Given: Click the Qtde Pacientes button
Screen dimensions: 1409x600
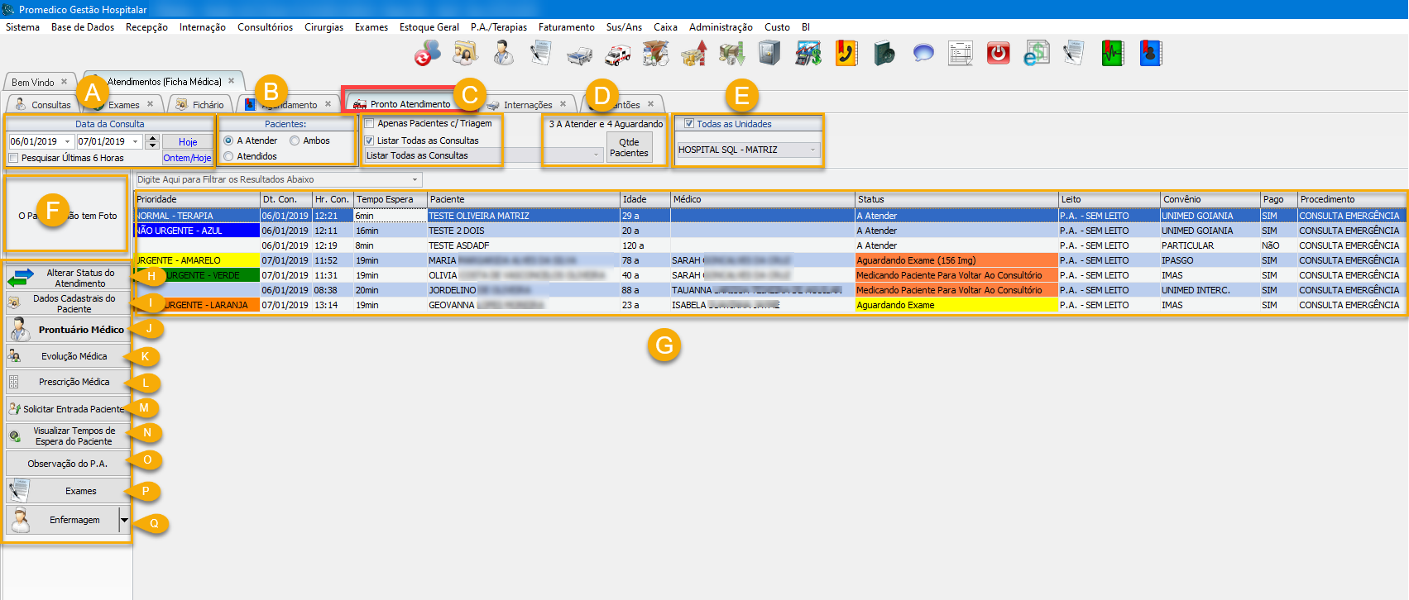Looking at the screenshot, I should coord(629,147).
